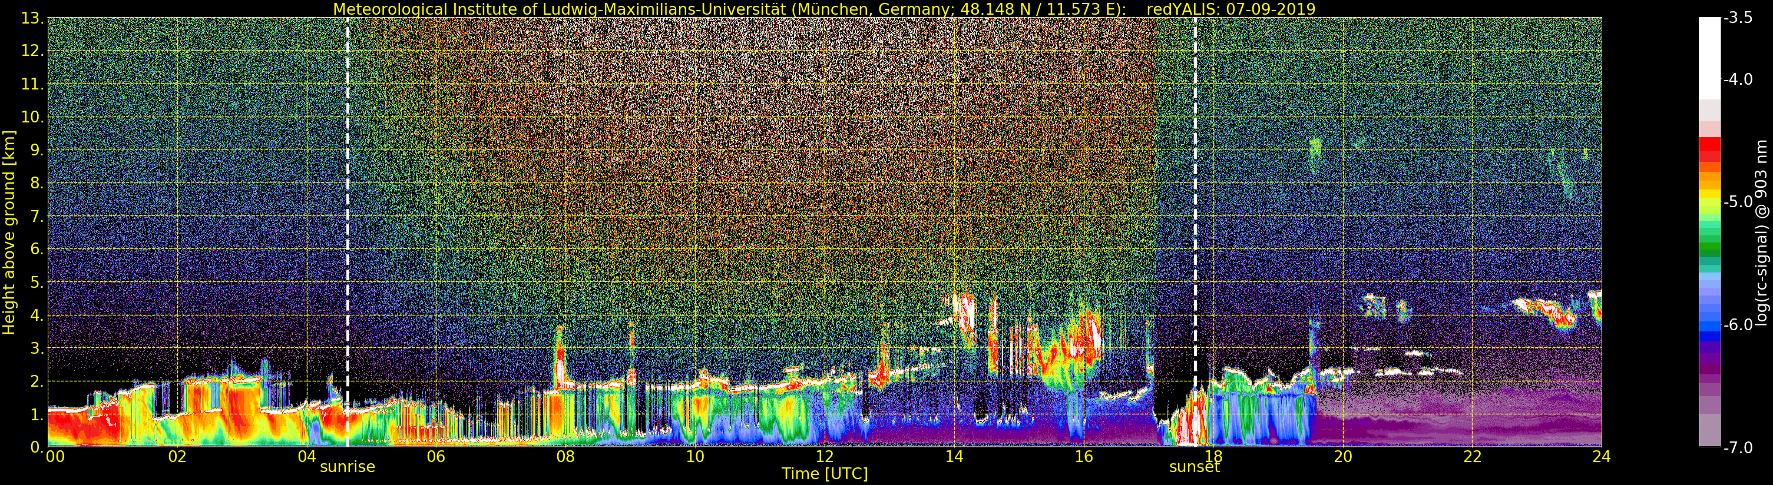Click the 'sunset' label under the time axis
This screenshot has width=1773, height=485.
coord(1194,466)
